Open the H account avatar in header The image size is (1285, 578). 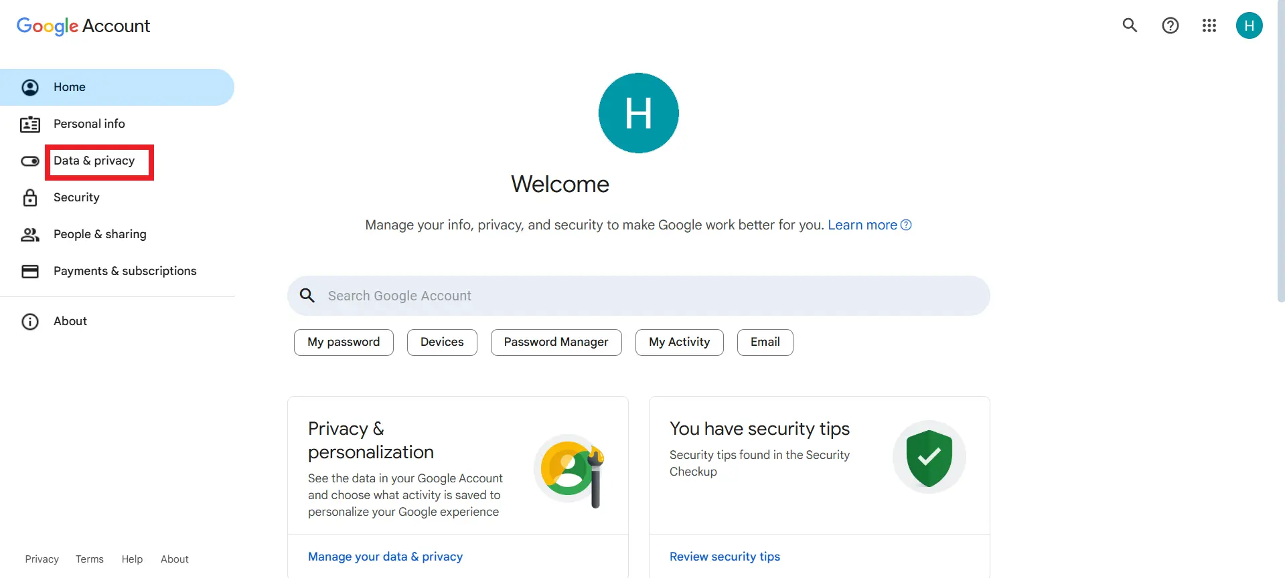click(x=1249, y=25)
